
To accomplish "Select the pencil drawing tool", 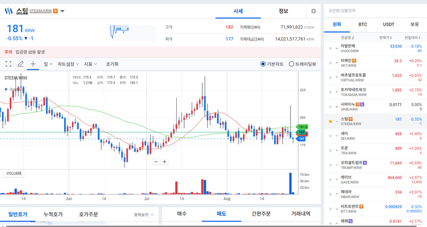I will [x=20, y=64].
